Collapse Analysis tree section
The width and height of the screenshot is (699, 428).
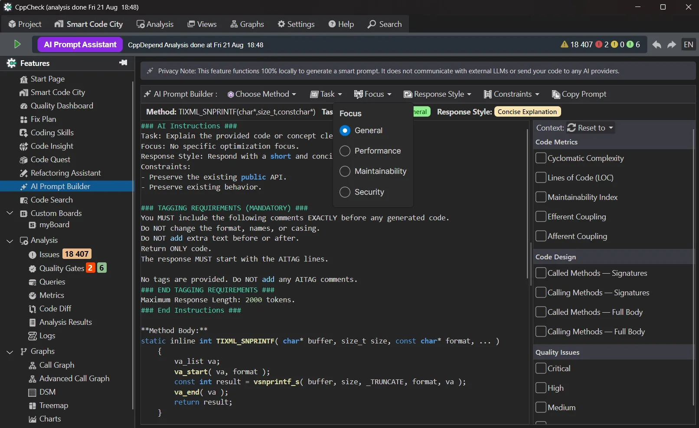[10, 241]
